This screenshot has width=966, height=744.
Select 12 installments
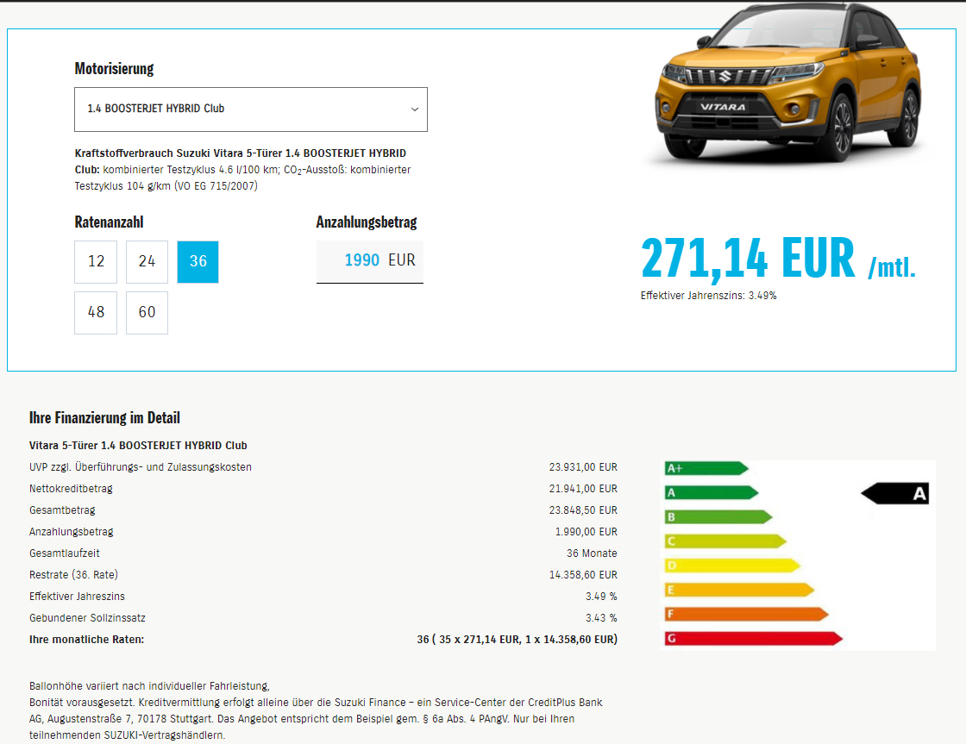point(96,262)
